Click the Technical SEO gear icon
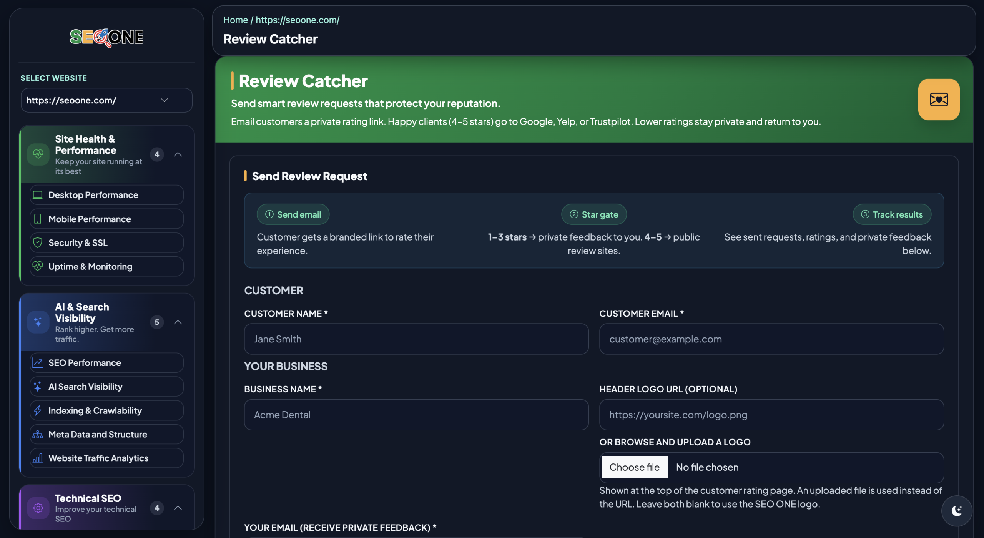 (38, 508)
